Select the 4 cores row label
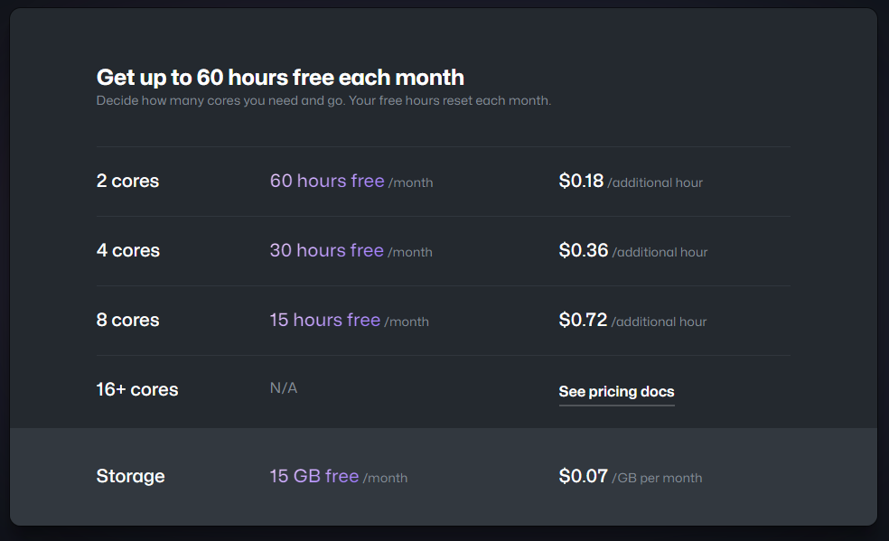Viewport: 889px width, 541px height. 127,250
